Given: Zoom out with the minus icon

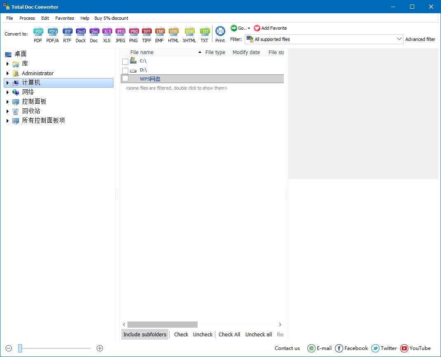Looking at the screenshot, I should tap(9, 348).
